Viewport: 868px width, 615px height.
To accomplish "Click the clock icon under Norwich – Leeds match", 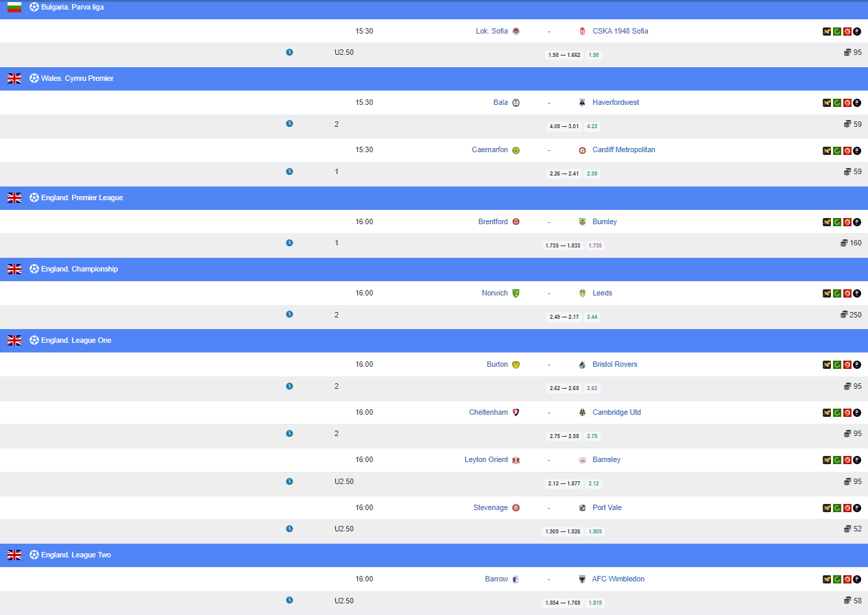I will click(289, 314).
